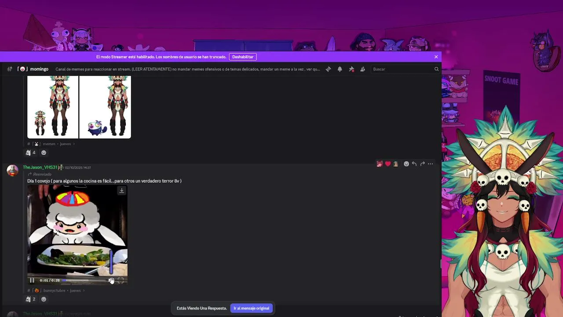Viewport: 563px width, 317px height.
Task: Open TheJason_VHS31 username profile
Action: pos(40,167)
